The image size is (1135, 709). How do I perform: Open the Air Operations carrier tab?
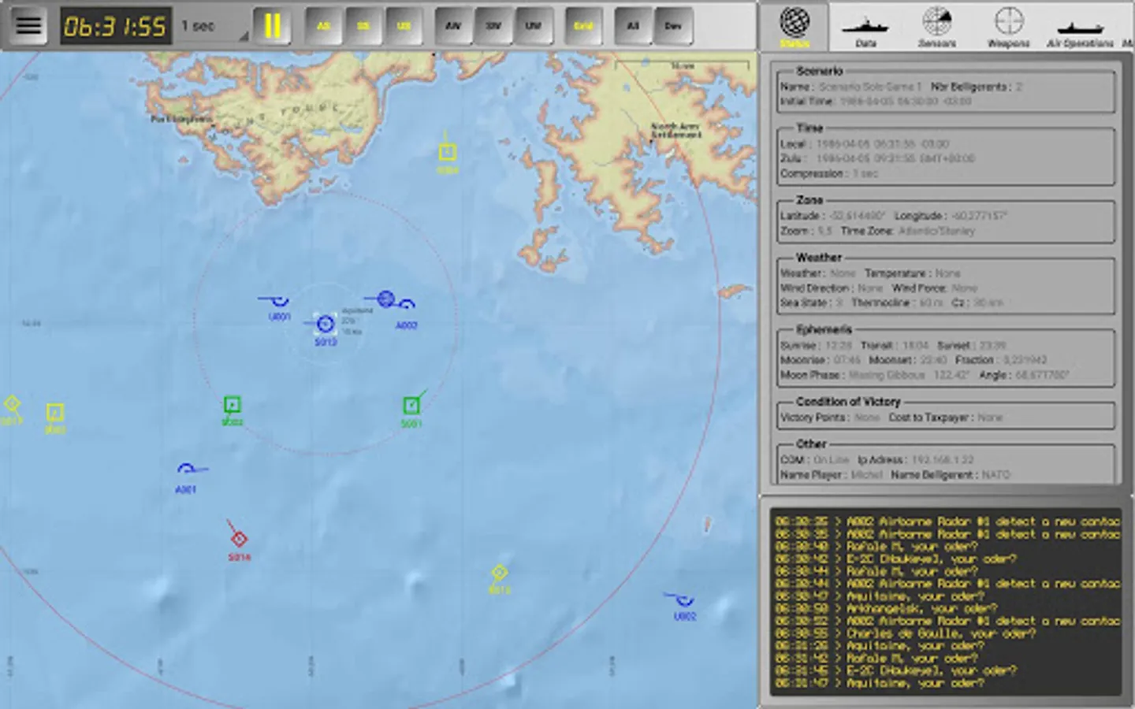pyautogui.click(x=1081, y=26)
